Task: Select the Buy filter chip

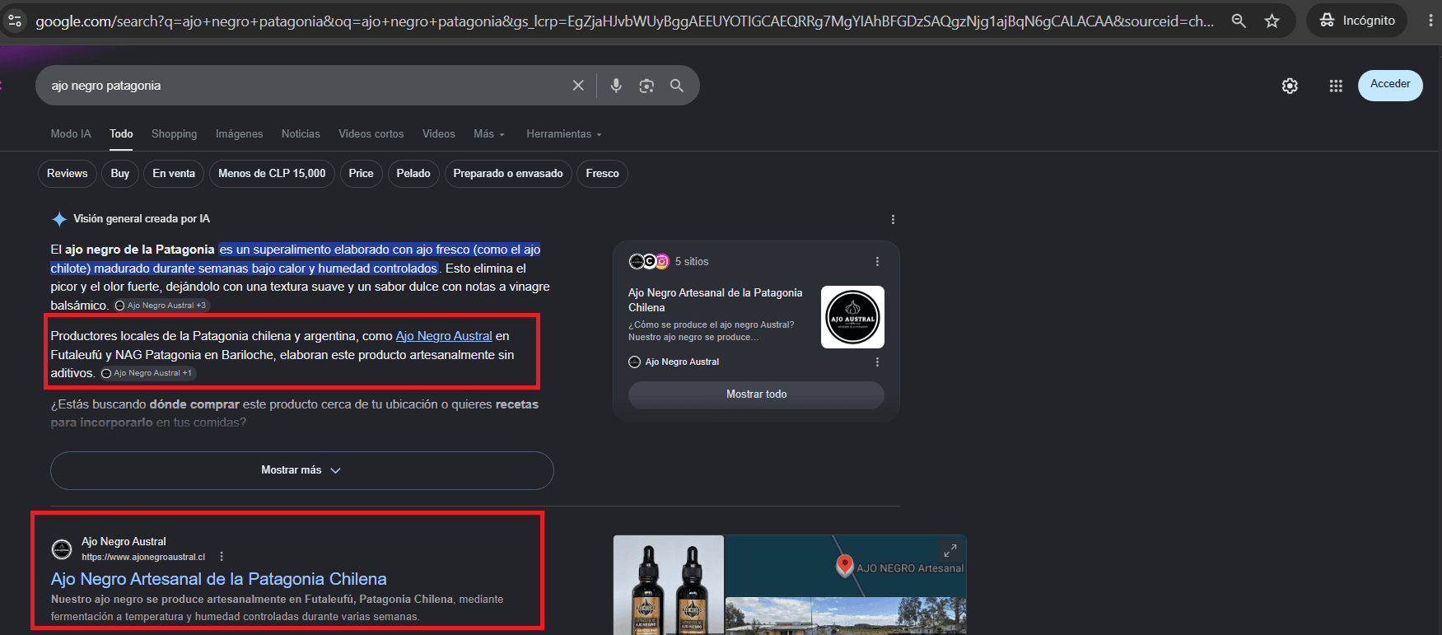Action: 120,174
